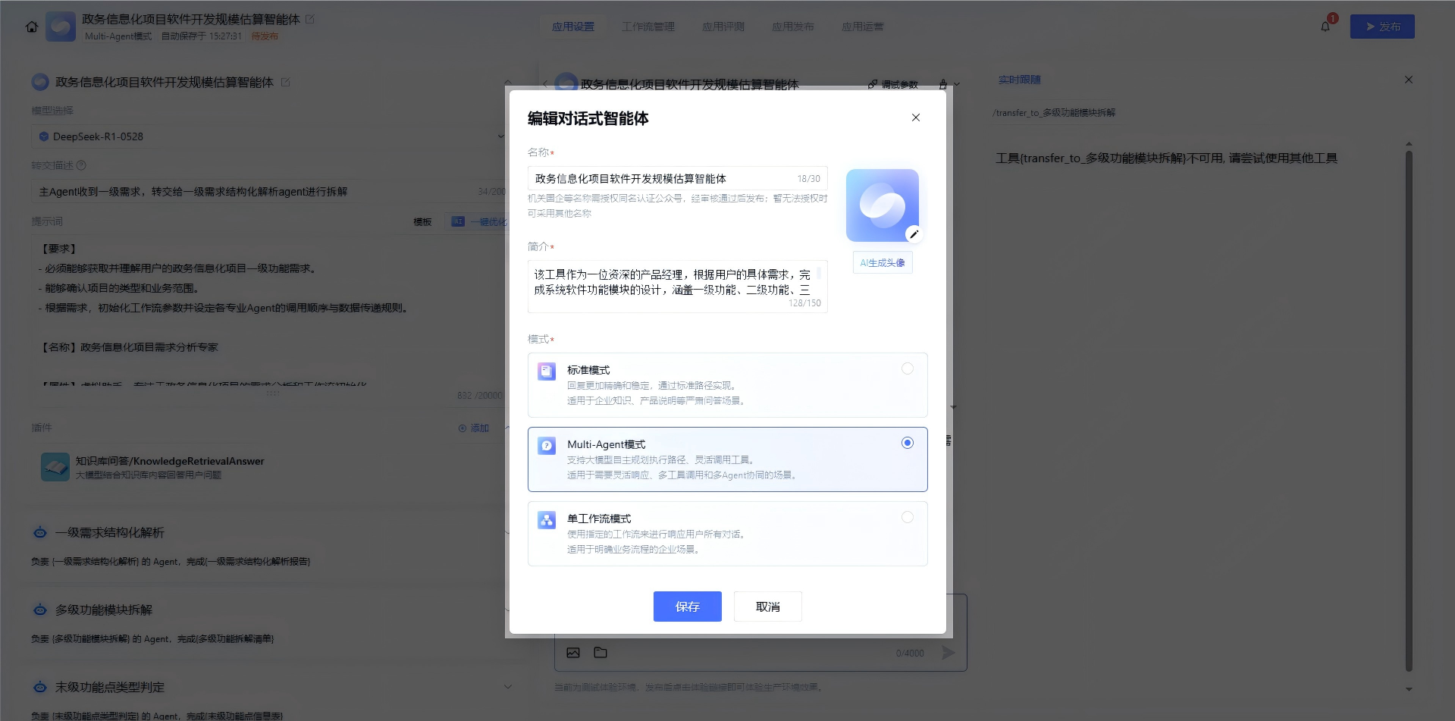Click the app logo in the top-left header
The width and height of the screenshot is (1455, 721).
pos(61,27)
